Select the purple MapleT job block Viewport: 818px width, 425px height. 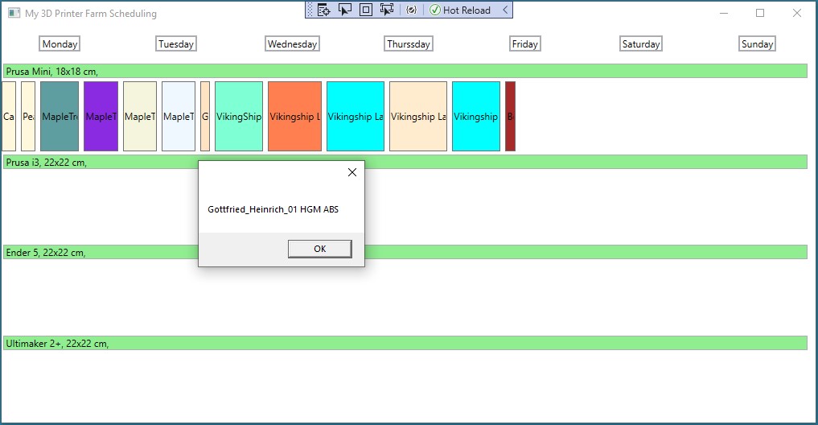101,117
